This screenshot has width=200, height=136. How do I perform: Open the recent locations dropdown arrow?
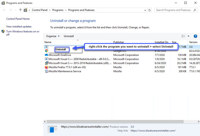16,10
